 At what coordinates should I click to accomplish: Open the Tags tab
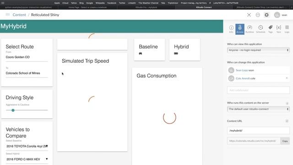tap(271, 29)
